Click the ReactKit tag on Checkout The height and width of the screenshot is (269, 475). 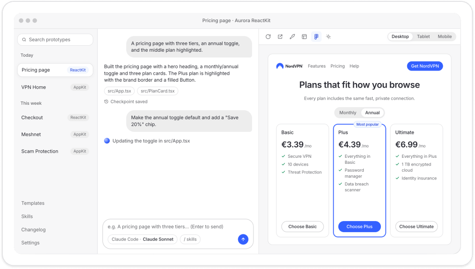click(78, 118)
